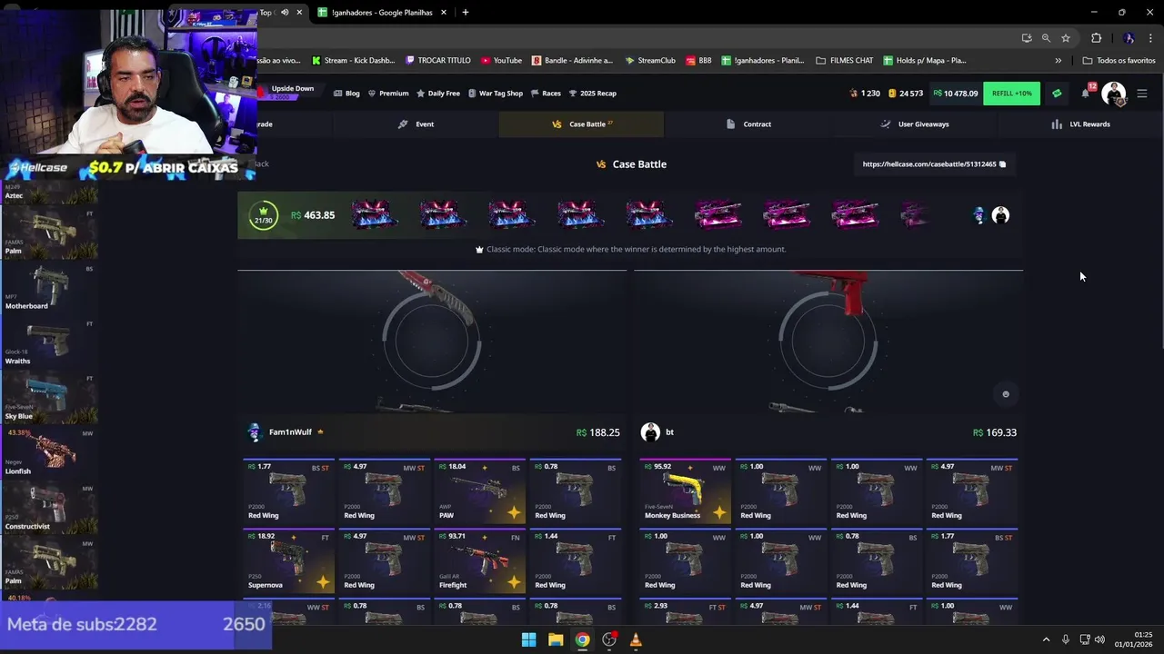This screenshot has width=1164, height=654.
Task: Open Chrome from the taskbar
Action: pyautogui.click(x=582, y=639)
